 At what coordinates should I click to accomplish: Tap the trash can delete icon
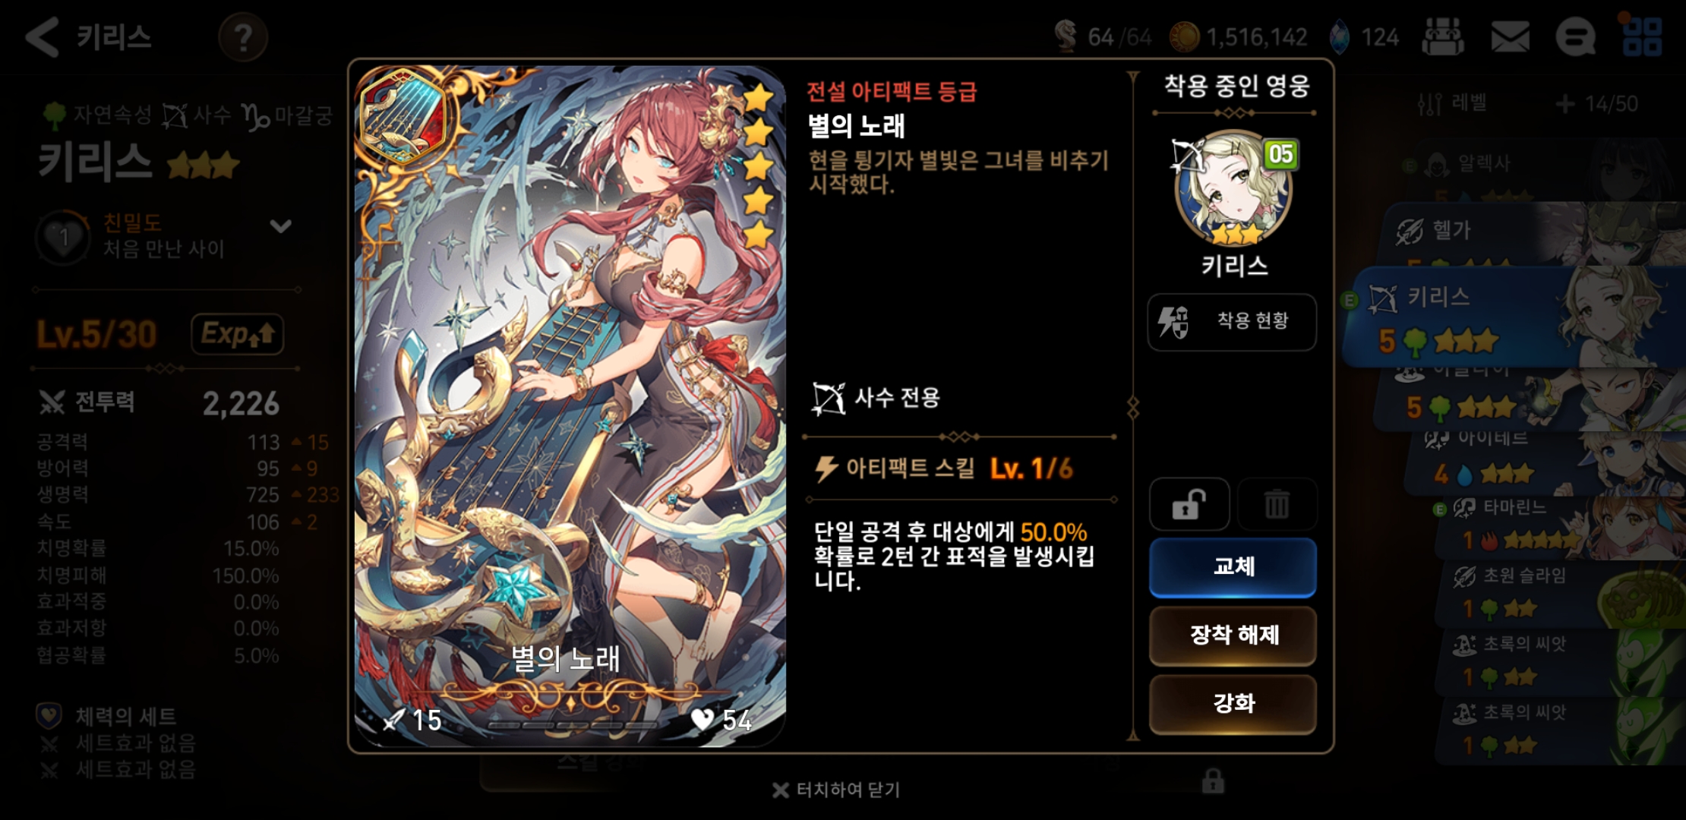click(x=1277, y=504)
